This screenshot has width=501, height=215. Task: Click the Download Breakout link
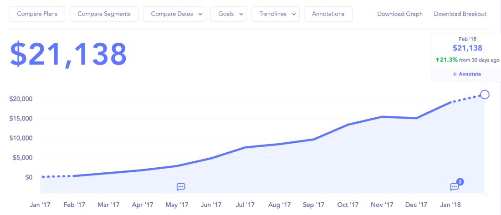[460, 14]
